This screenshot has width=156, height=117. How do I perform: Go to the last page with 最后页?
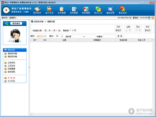148,30
